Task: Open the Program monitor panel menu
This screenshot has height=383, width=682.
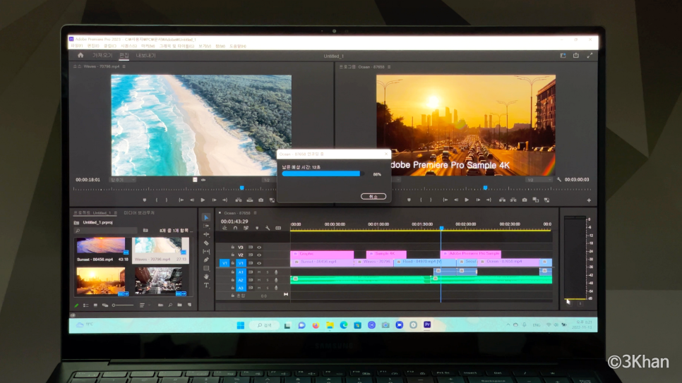Action: pyautogui.click(x=389, y=67)
